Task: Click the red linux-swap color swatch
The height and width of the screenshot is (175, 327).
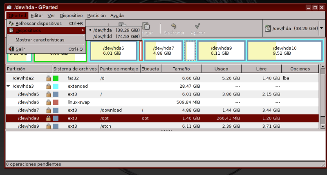Action: [56, 102]
